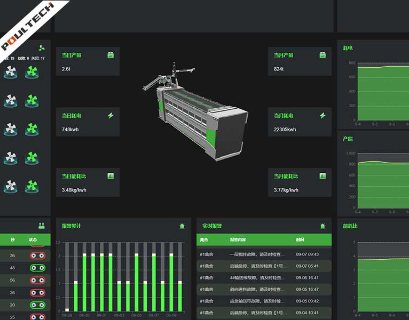Click the chart icon in the 当日能耗比 card

coord(111,176)
